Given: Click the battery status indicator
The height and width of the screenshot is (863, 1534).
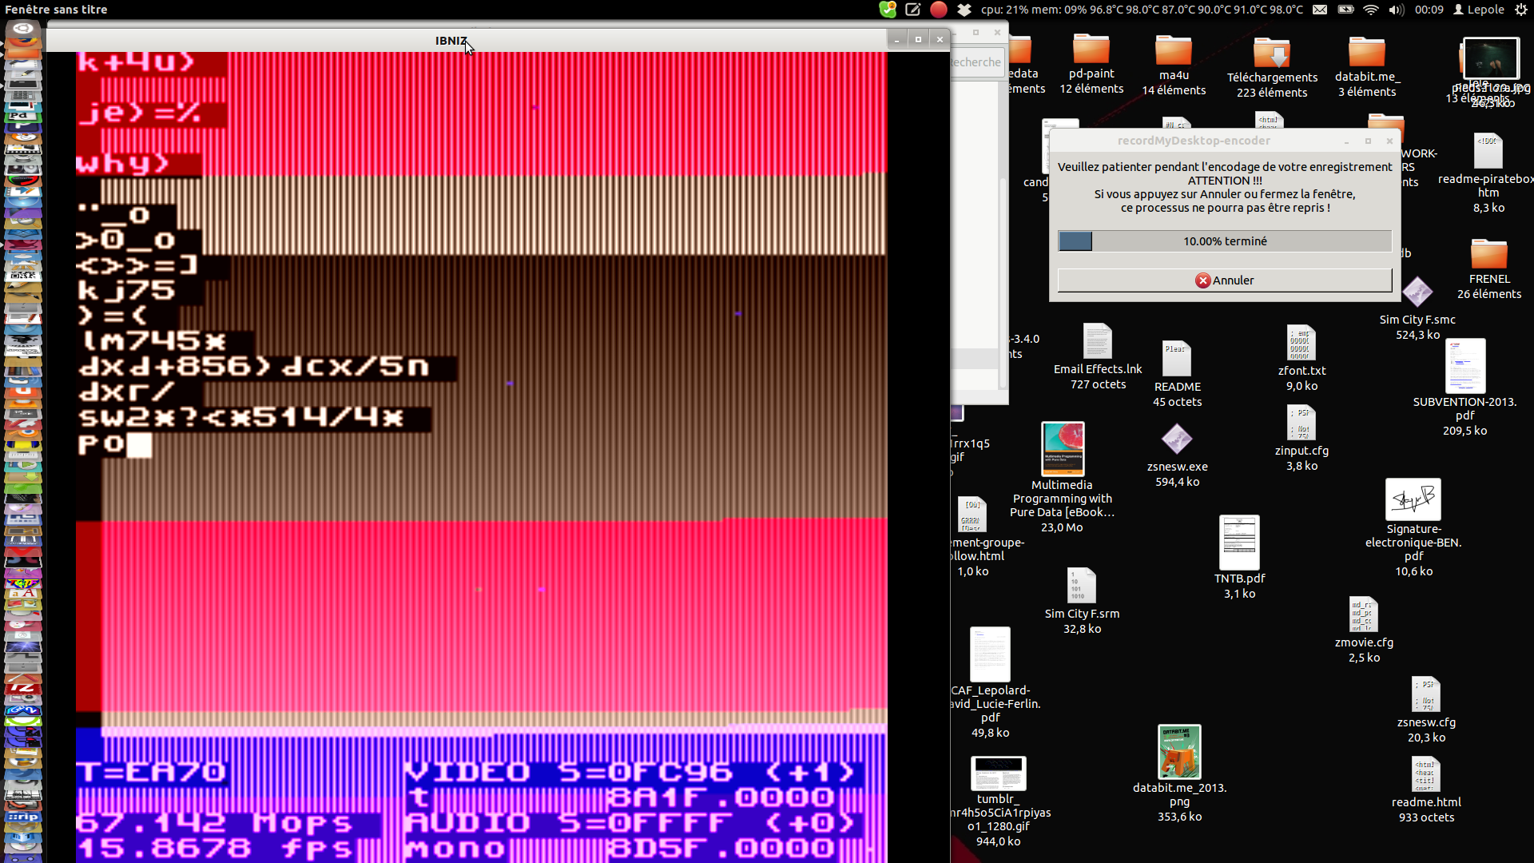Looking at the screenshot, I should tap(1345, 10).
